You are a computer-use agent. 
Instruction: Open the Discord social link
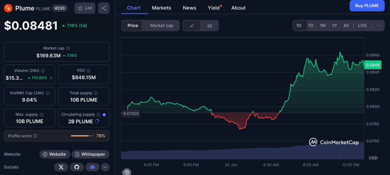click(x=92, y=167)
